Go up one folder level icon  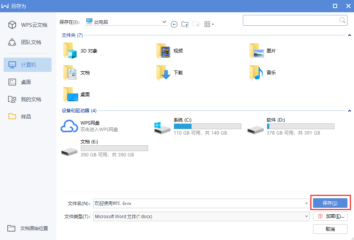point(185,24)
